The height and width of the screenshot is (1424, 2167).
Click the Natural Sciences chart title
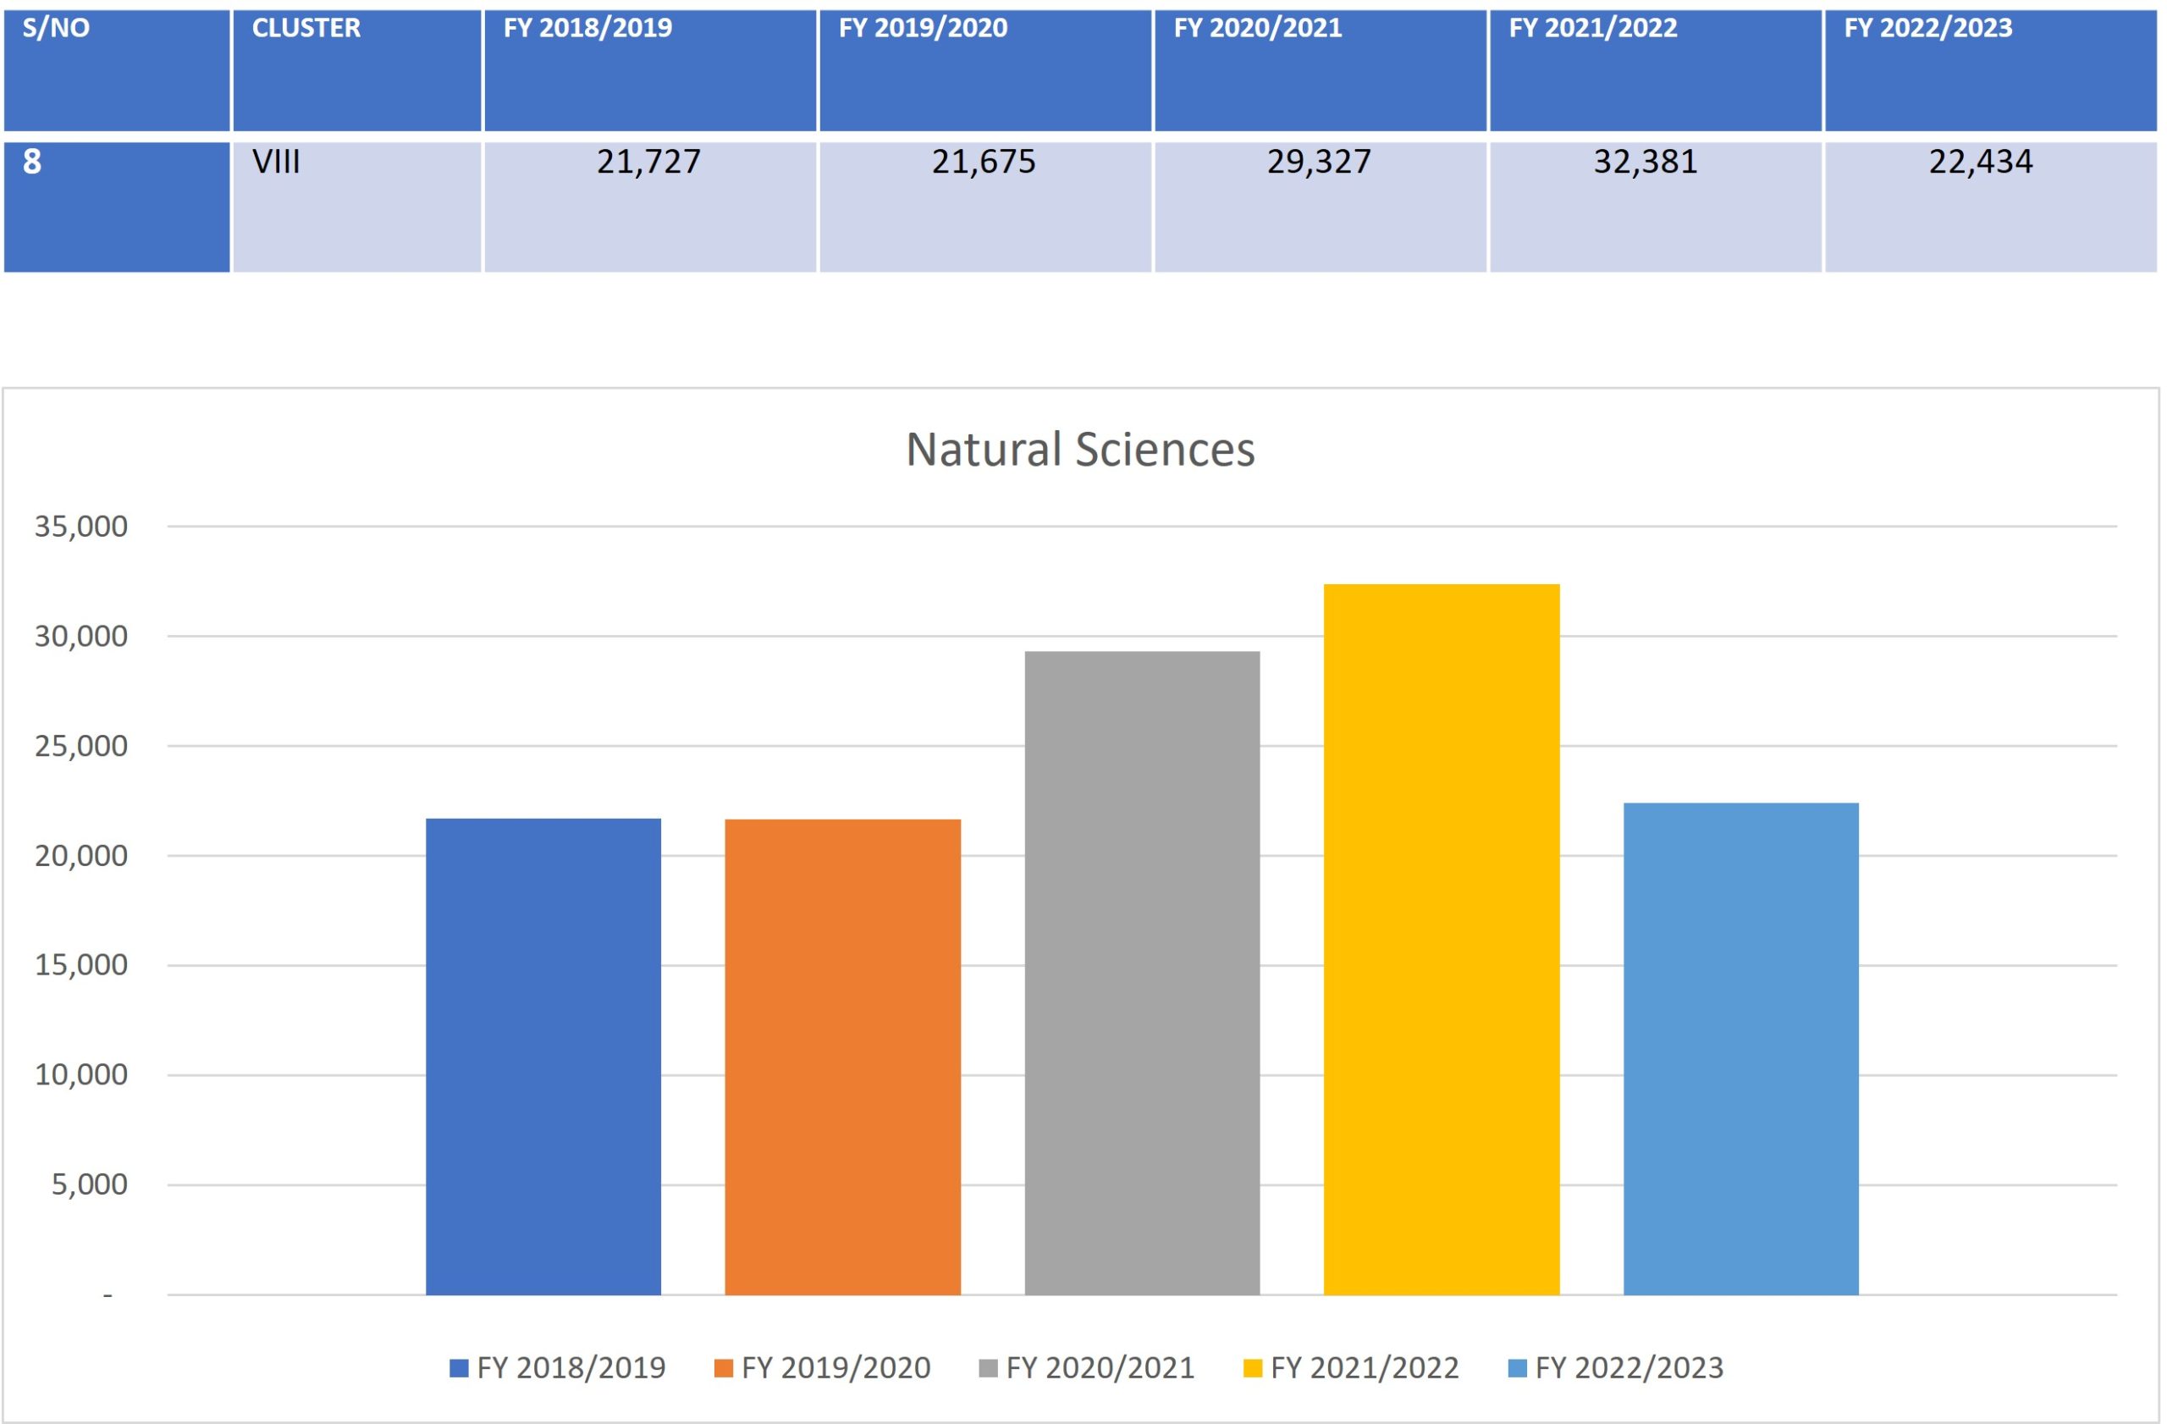coord(1080,450)
